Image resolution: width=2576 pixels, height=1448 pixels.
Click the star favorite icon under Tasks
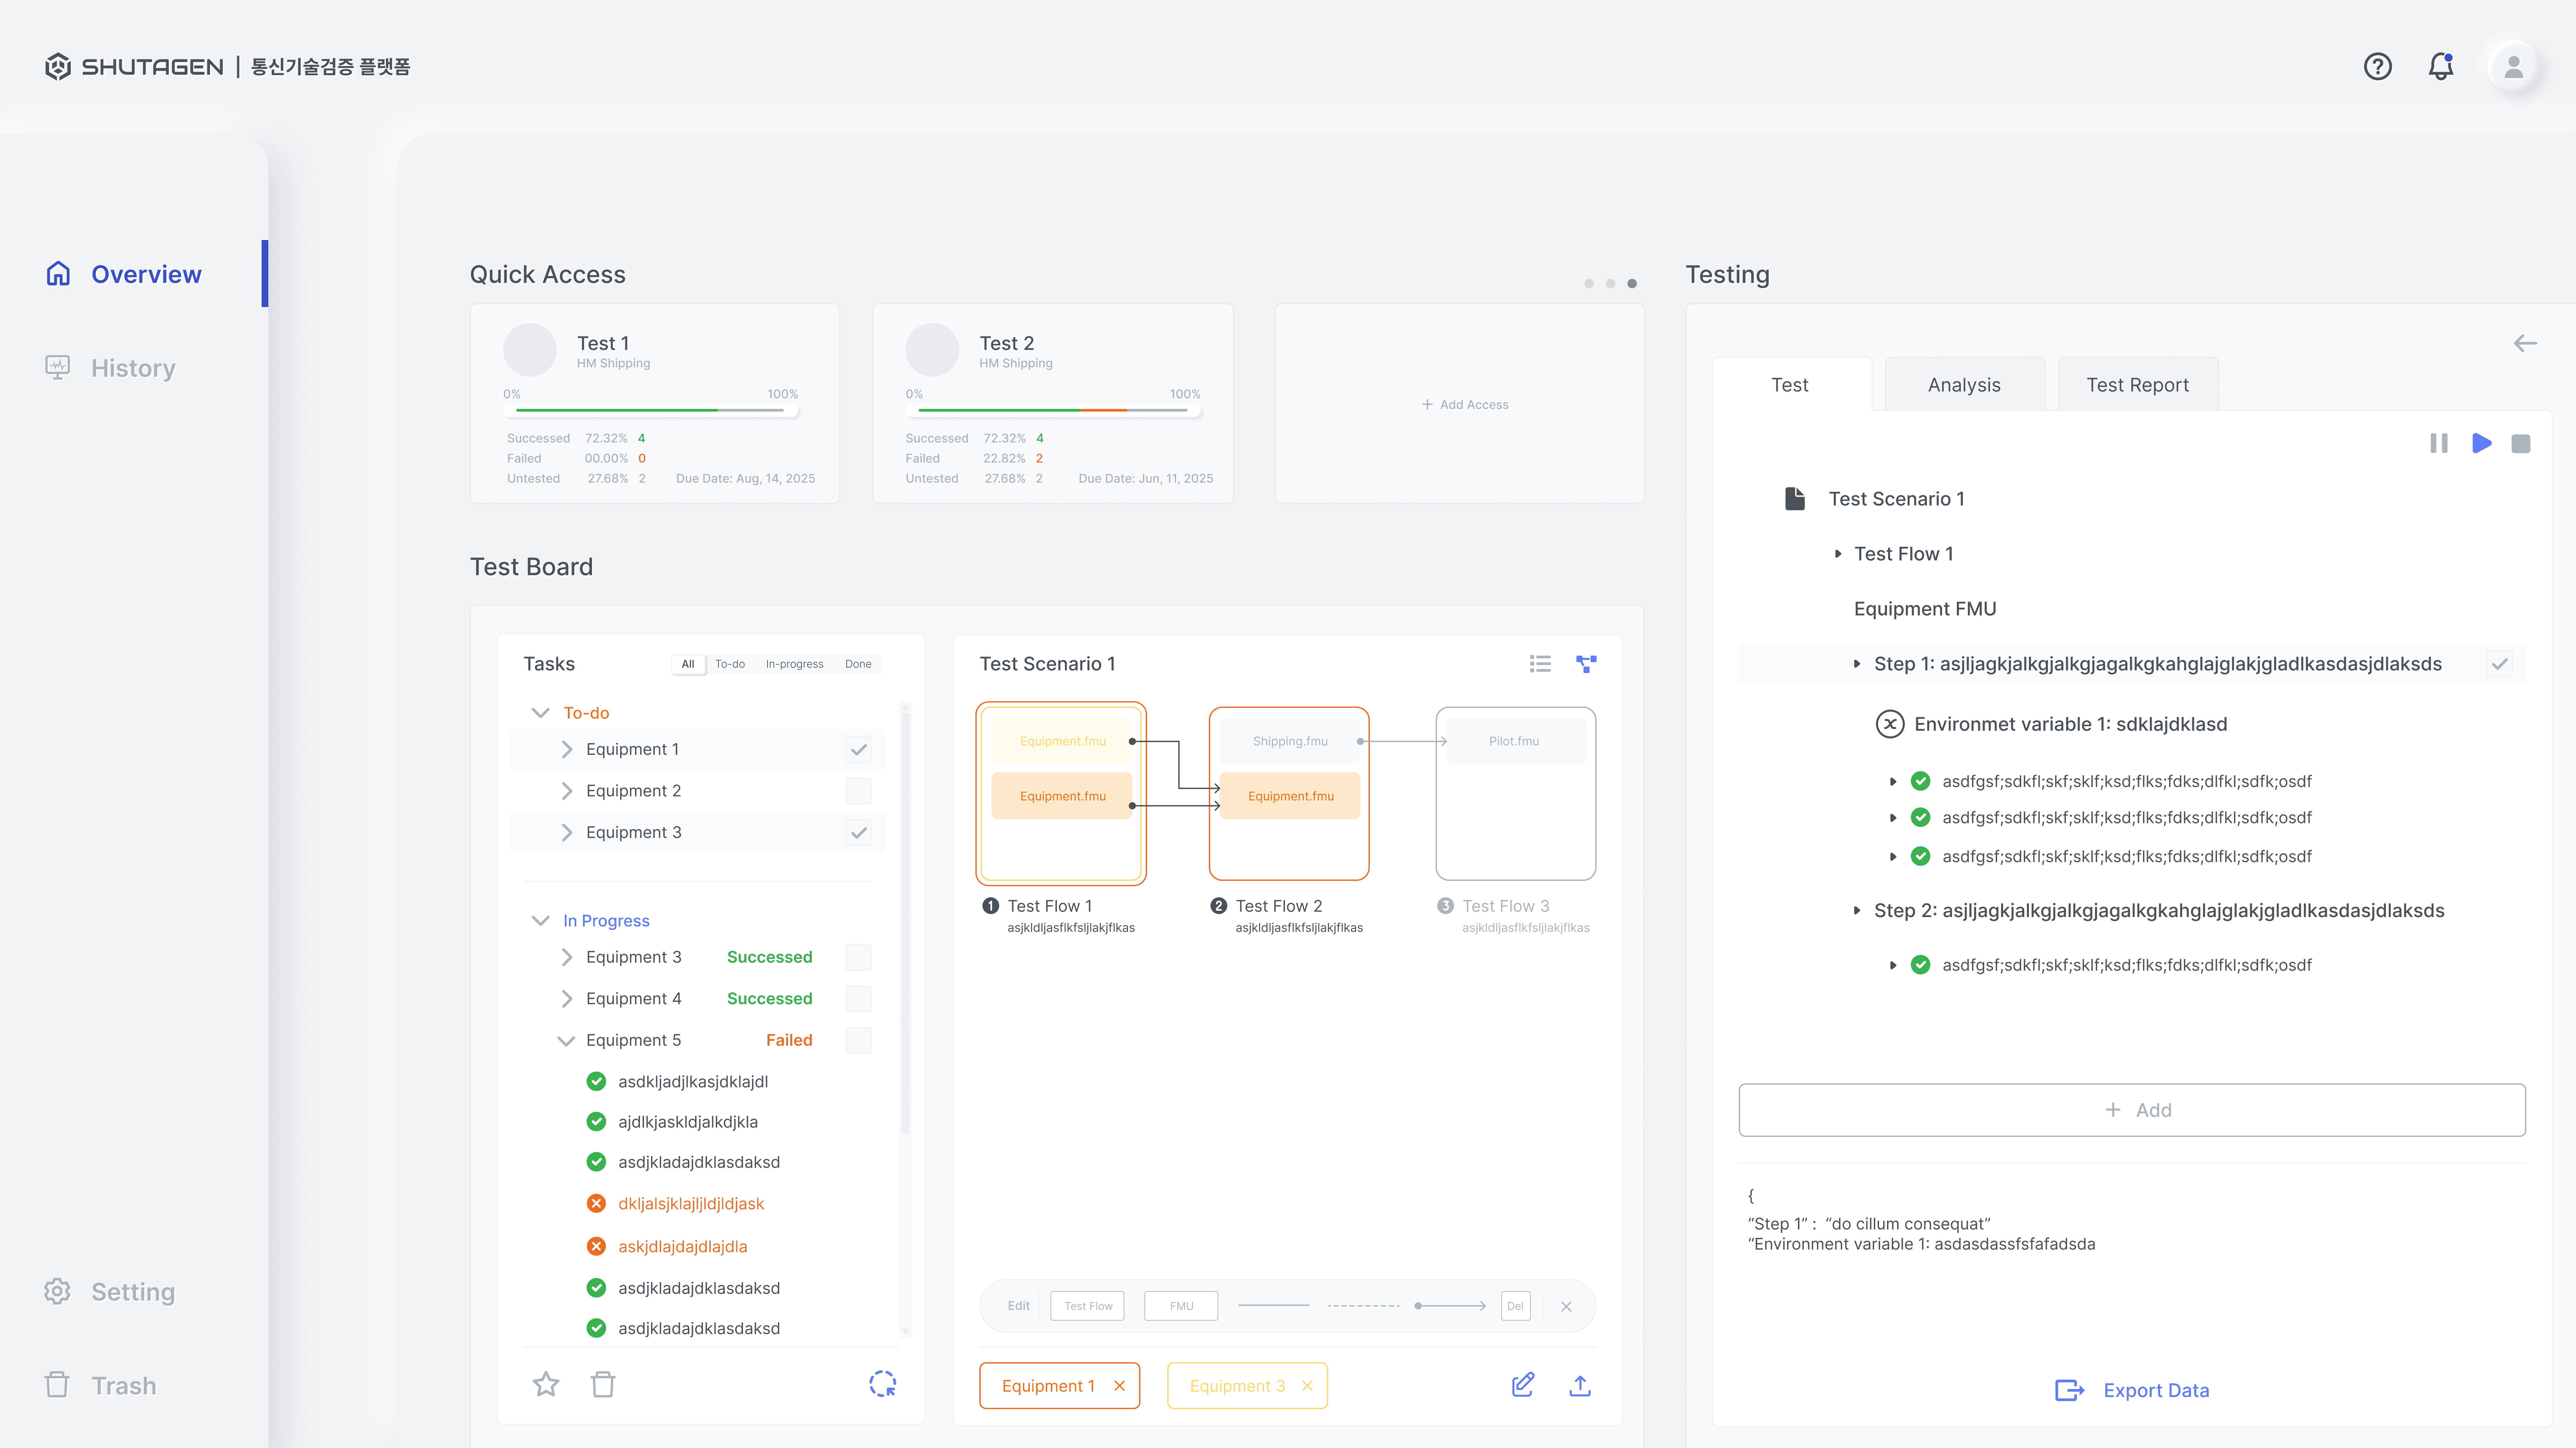(546, 1384)
